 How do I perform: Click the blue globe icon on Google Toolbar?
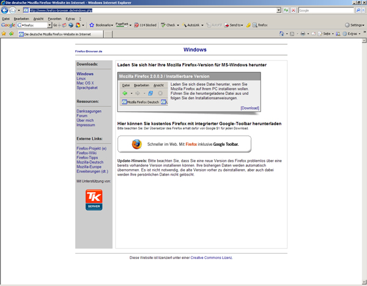tap(71, 25)
